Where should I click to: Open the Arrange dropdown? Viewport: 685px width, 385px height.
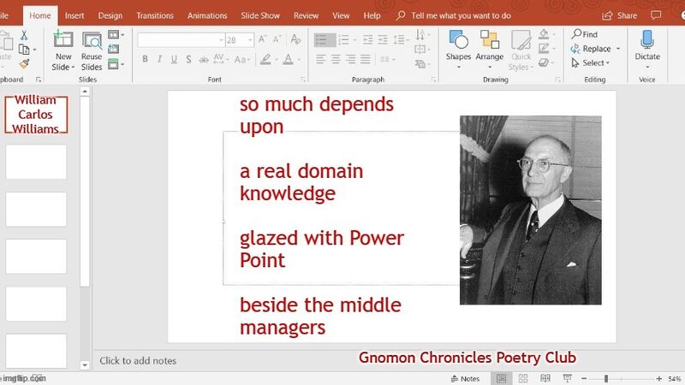coord(489,50)
